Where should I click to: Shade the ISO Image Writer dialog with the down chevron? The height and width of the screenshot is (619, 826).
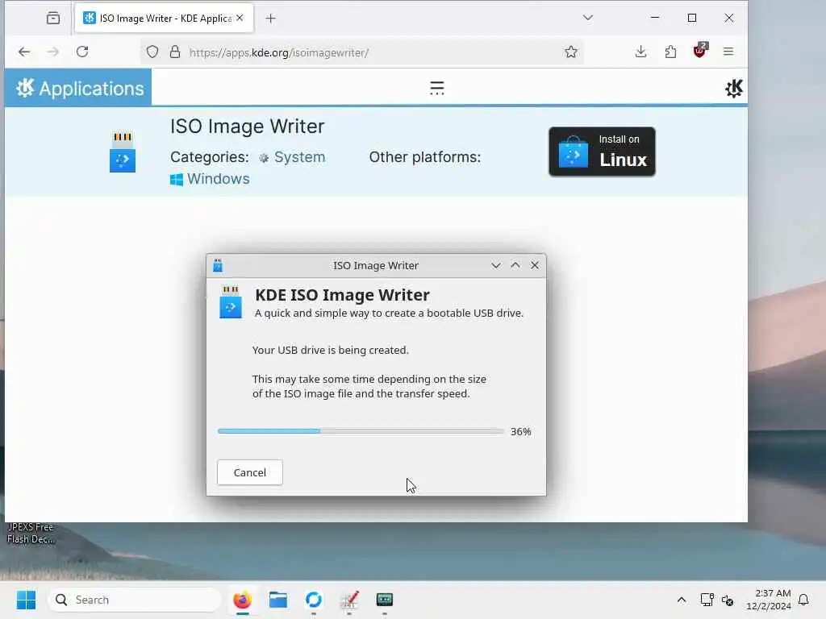[x=496, y=265]
